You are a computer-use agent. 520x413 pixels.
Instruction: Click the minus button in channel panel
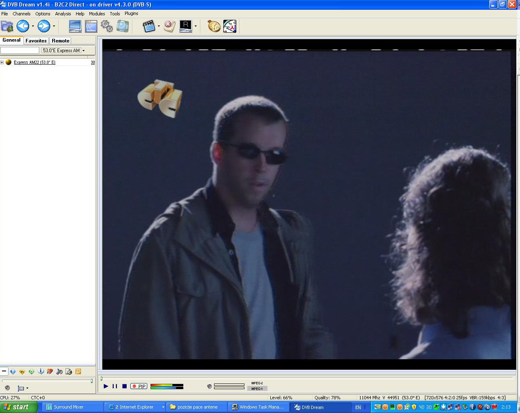(x=4, y=371)
